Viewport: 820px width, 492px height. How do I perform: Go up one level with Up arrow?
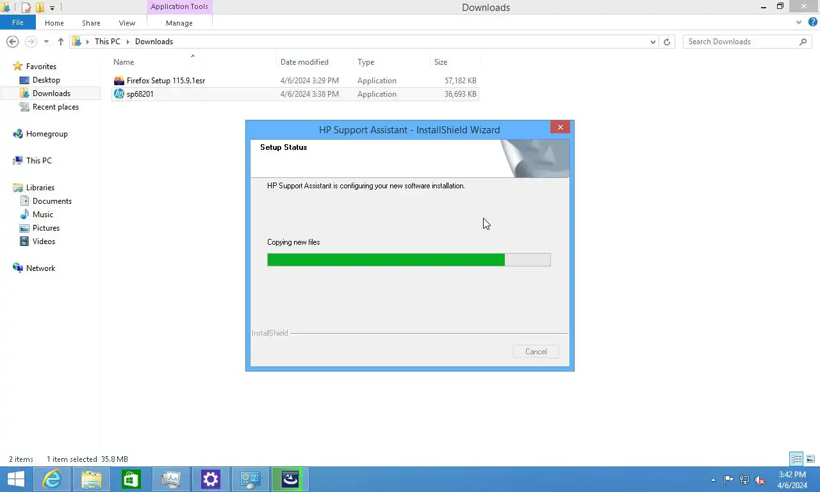61,42
